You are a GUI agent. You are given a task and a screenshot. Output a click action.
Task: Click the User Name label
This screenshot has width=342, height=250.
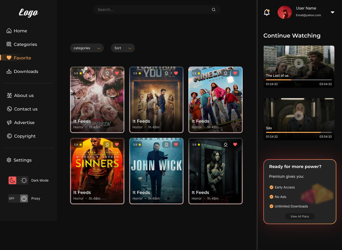coord(306,8)
